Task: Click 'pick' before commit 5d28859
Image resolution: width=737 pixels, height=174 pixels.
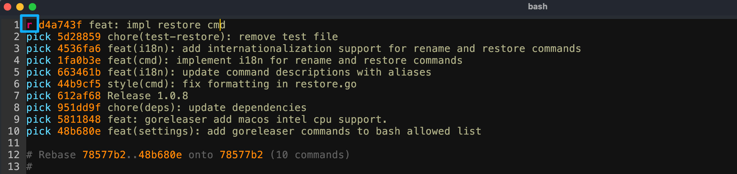Action: click(39, 37)
